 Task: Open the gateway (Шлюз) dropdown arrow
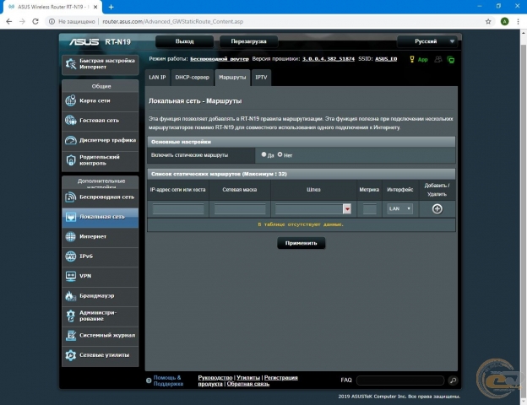point(347,209)
